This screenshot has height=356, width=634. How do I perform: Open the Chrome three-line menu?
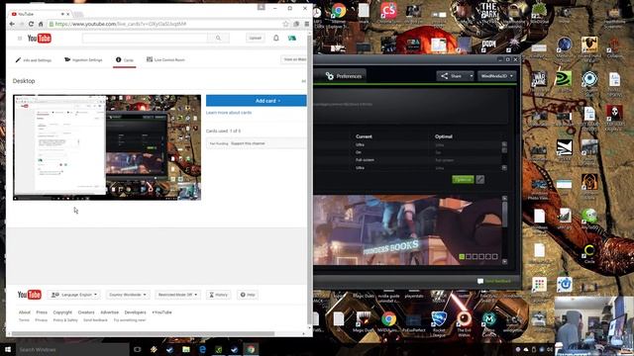click(x=307, y=24)
